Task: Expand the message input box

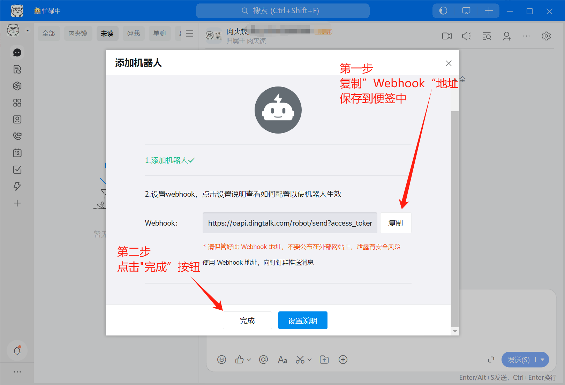Action: pos(491,360)
